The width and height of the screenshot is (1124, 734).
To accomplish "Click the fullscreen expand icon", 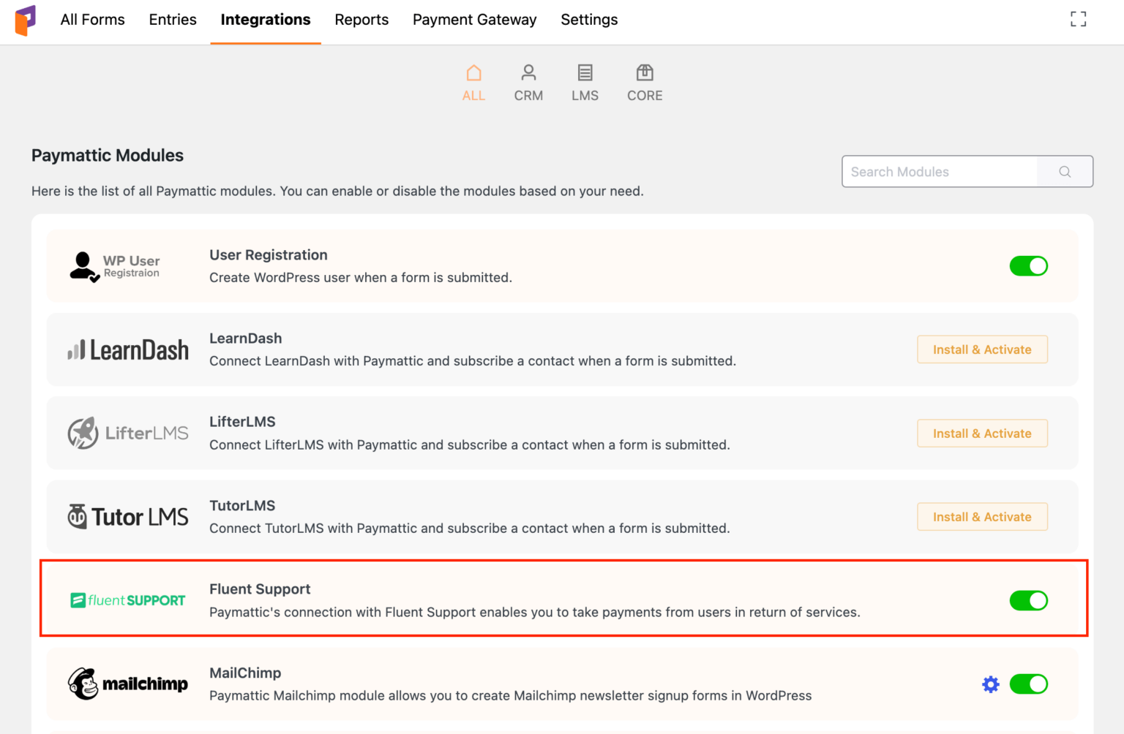I will coord(1079,19).
